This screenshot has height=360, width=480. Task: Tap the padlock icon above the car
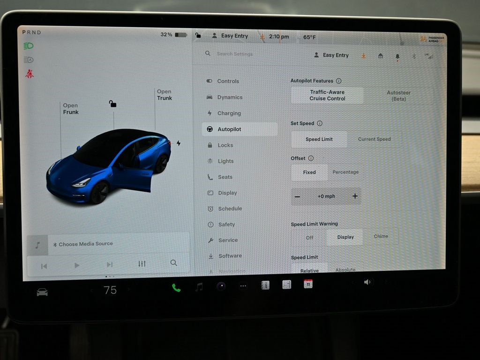(112, 104)
